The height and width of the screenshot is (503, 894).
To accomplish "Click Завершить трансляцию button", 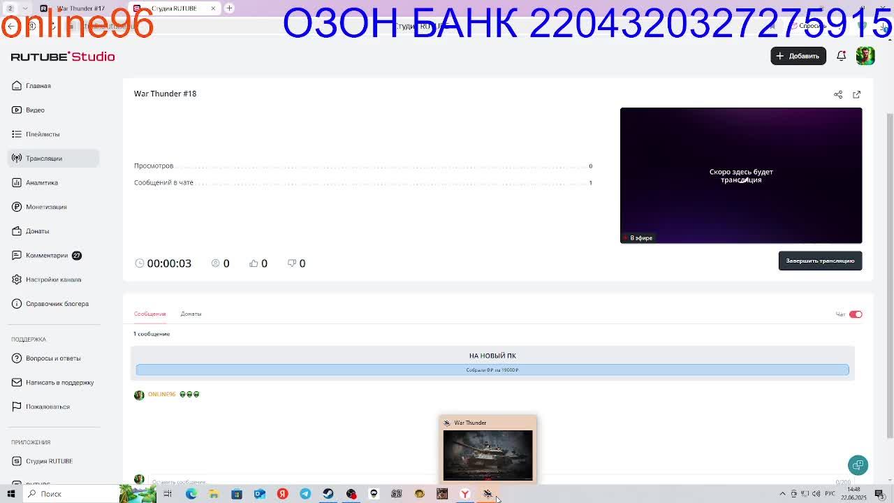I will click(x=820, y=261).
